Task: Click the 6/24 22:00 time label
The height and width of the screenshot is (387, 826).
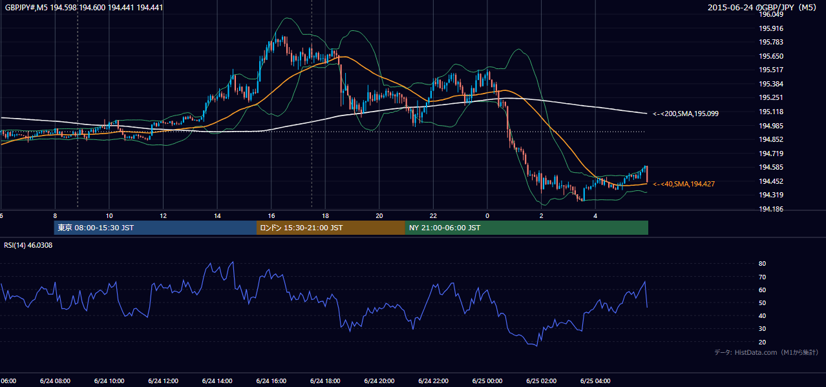Action: point(433,381)
